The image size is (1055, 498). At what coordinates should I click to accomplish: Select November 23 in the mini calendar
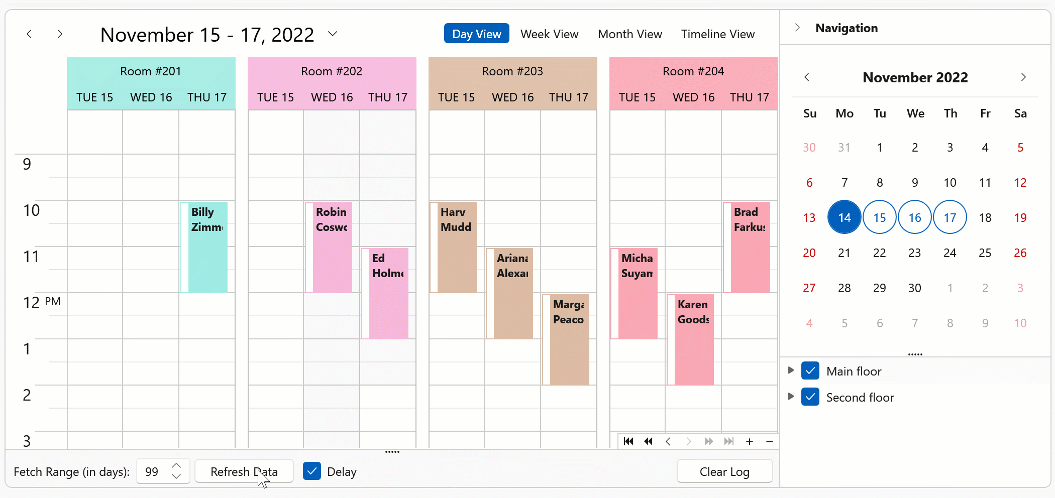(915, 253)
